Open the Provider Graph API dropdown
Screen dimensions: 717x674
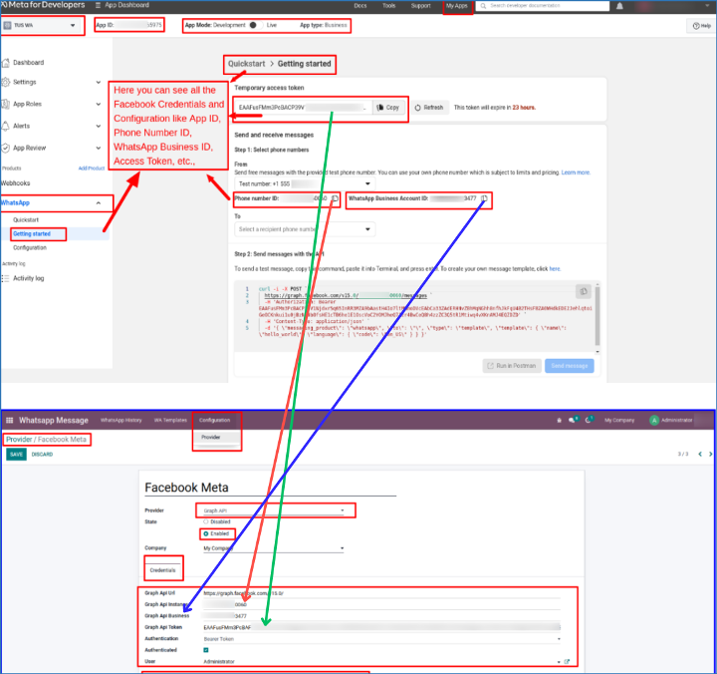274,510
